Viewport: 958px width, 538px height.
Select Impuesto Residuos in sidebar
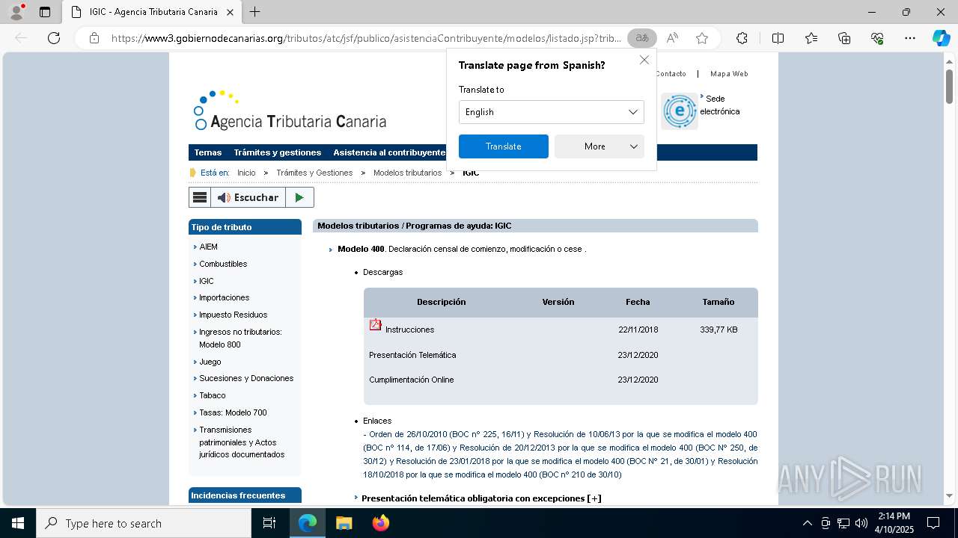(x=233, y=315)
